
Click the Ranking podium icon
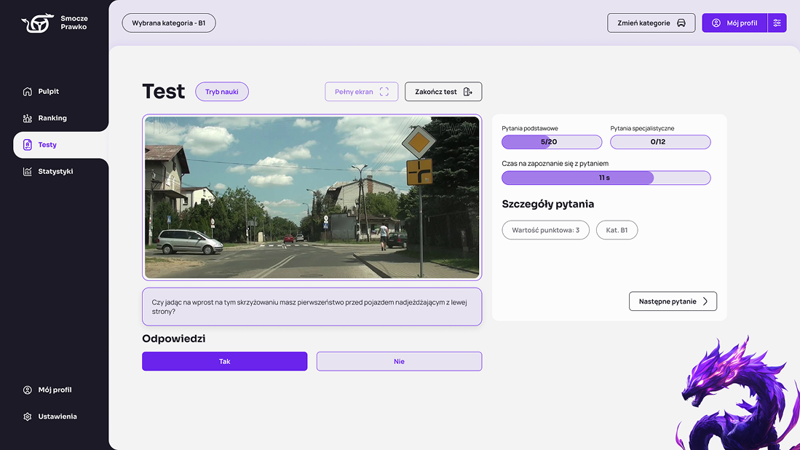(x=28, y=118)
